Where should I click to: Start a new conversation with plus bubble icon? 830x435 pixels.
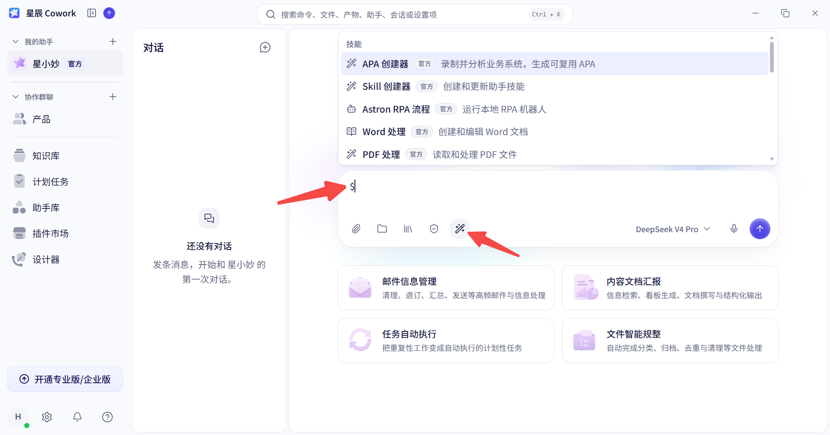tap(265, 47)
